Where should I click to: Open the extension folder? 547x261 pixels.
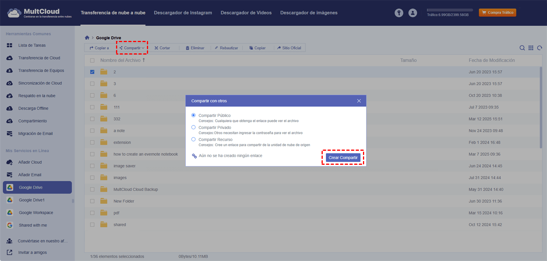tap(122, 142)
